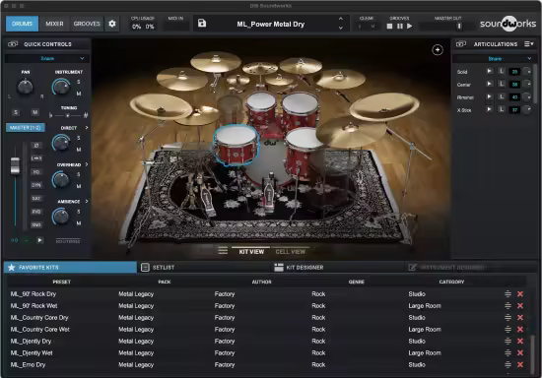Image resolution: width=542 pixels, height=378 pixels.
Task: Click the L/R swap button in Quick Controls
Action: pos(36,158)
